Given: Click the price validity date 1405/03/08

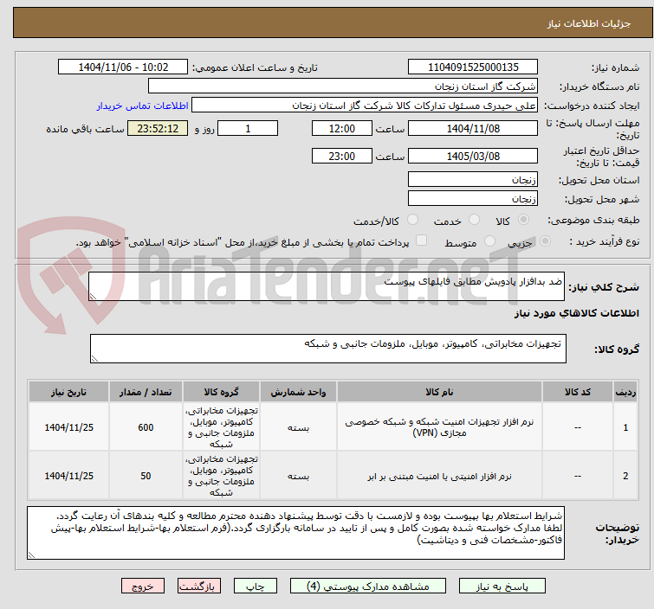Looking at the screenshot, I should click(x=473, y=157).
